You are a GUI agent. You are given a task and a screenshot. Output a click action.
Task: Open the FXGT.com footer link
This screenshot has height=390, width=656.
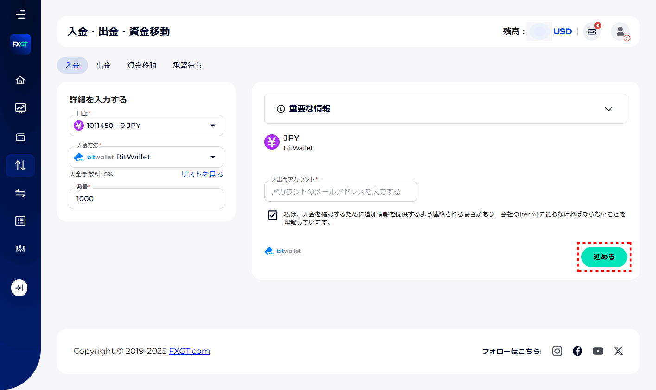pyautogui.click(x=189, y=351)
